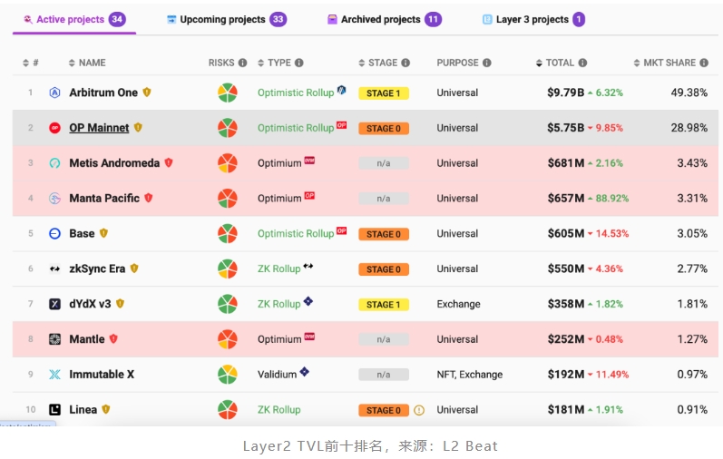Sort table by STAGE column
Screen dimensions: 723x459
[378, 63]
